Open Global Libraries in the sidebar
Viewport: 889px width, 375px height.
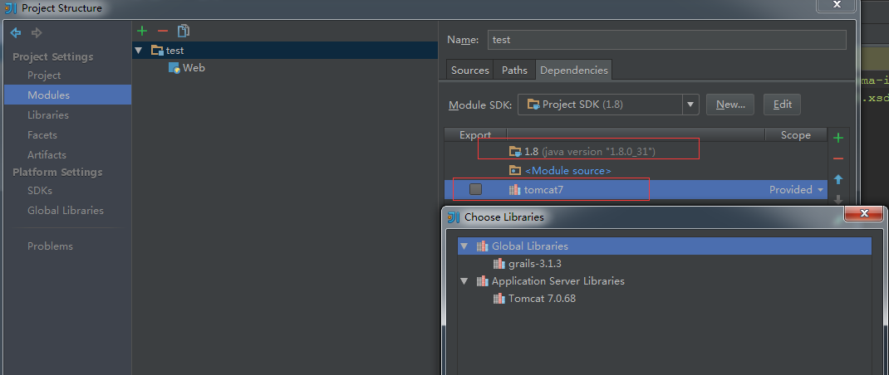point(66,210)
